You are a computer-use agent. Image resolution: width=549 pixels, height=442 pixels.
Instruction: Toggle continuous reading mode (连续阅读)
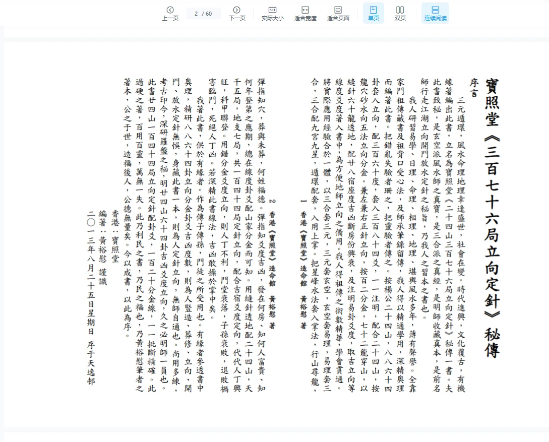tap(435, 13)
